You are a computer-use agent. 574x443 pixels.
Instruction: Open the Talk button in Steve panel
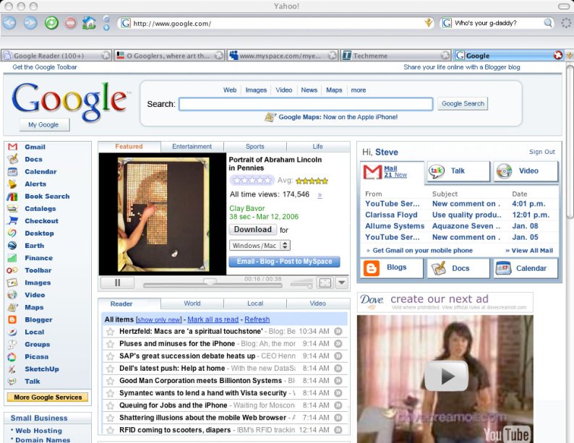point(458,171)
